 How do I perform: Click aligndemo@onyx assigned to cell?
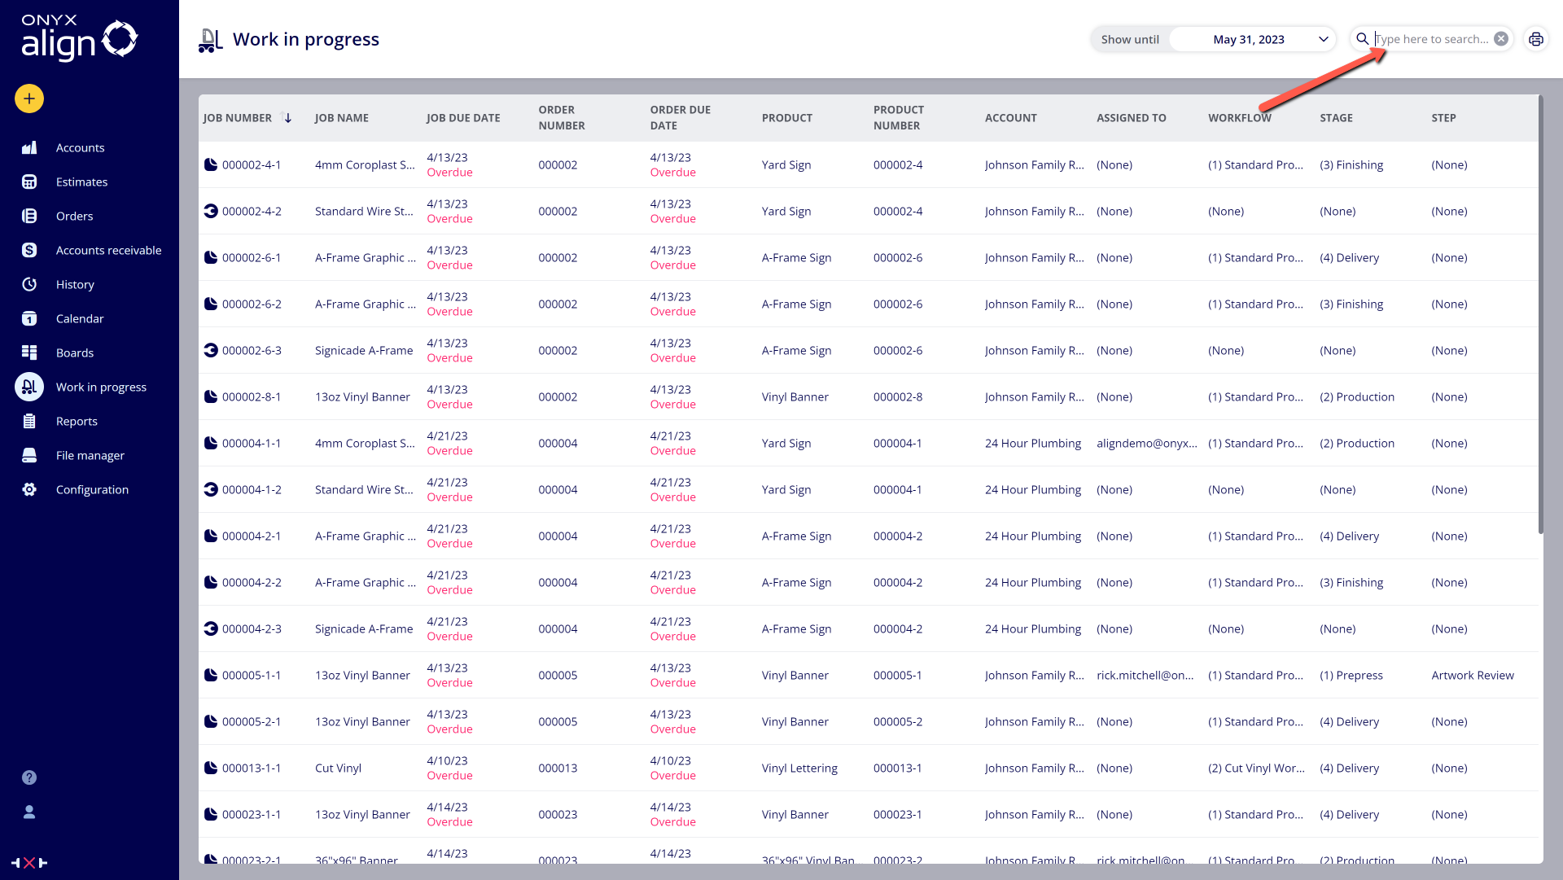[x=1147, y=444]
